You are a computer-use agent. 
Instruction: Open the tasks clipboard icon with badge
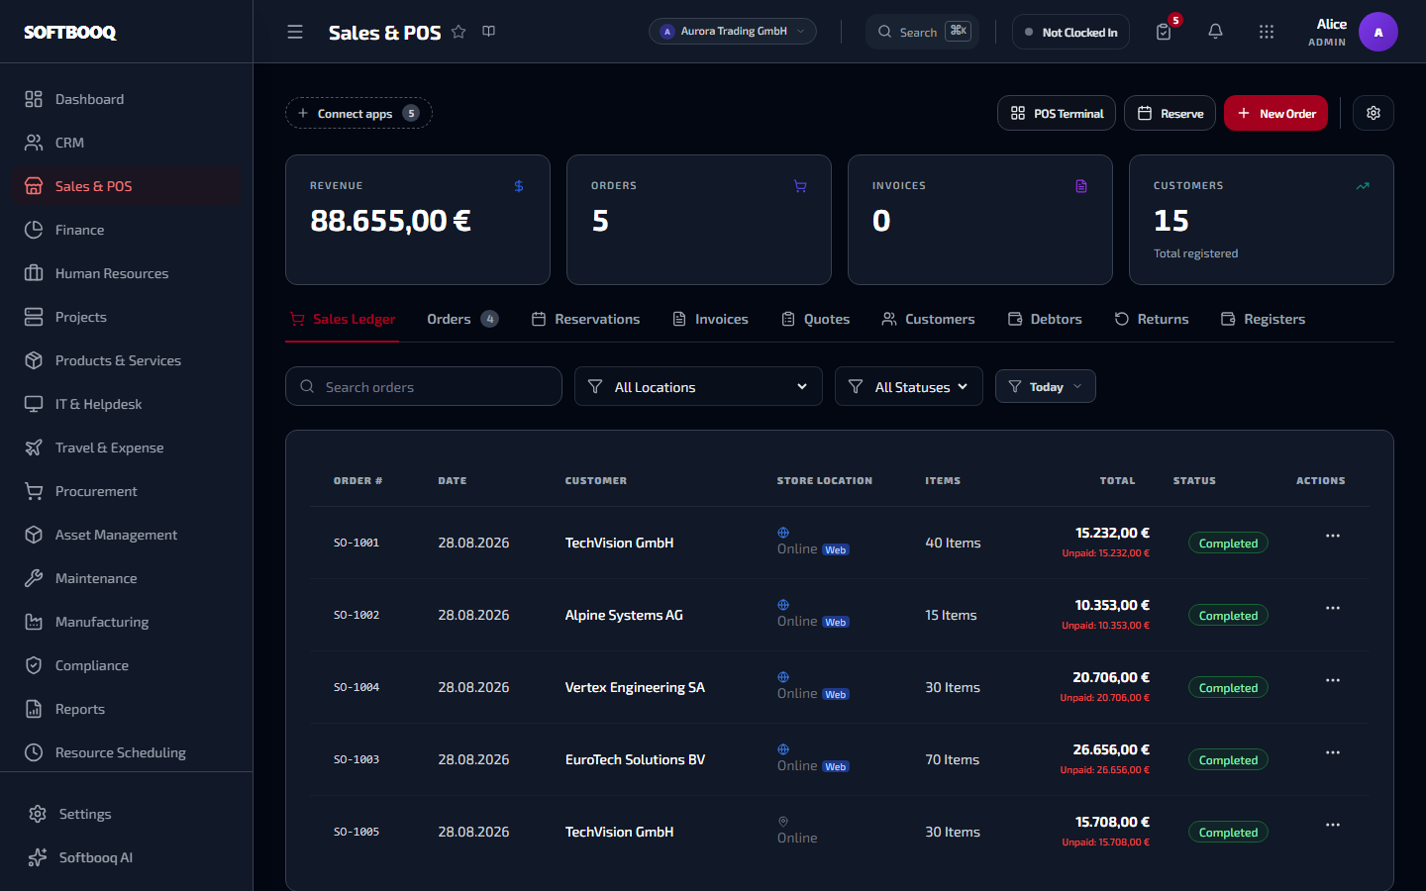pyautogui.click(x=1165, y=32)
